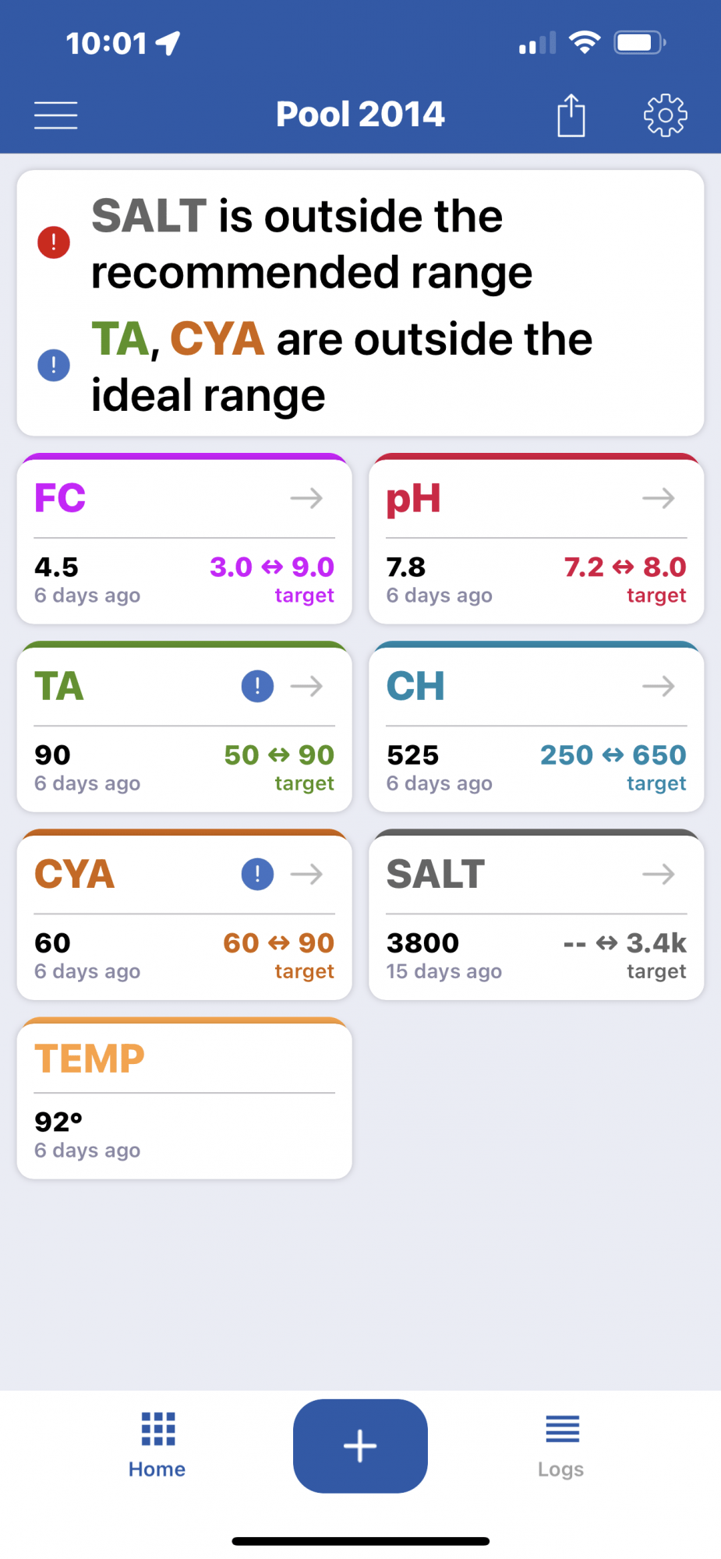Image resolution: width=721 pixels, height=1559 pixels.
Task: Tap the TA card warning icon
Action: pyautogui.click(x=257, y=686)
